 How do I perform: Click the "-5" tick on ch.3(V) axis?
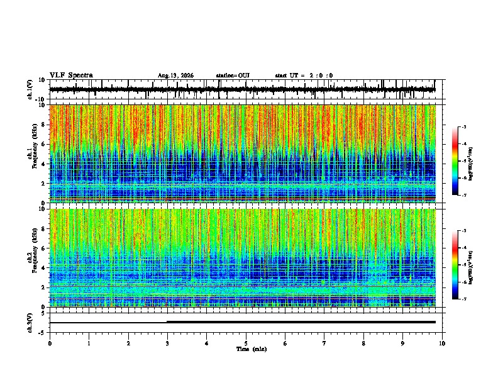pyautogui.click(x=42, y=333)
